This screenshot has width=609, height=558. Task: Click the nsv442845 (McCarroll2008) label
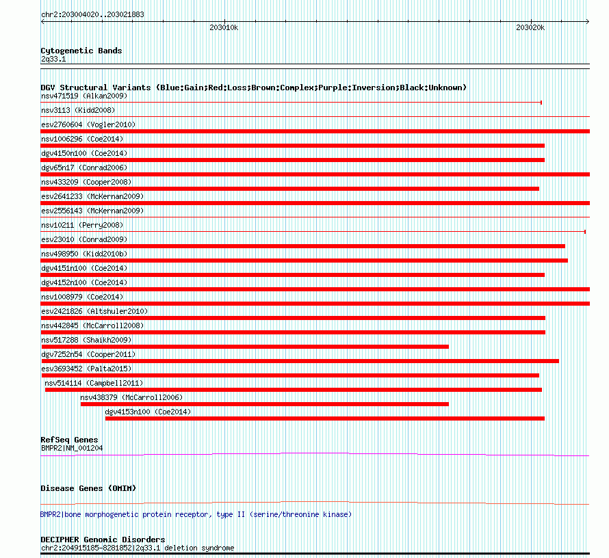pos(92,325)
